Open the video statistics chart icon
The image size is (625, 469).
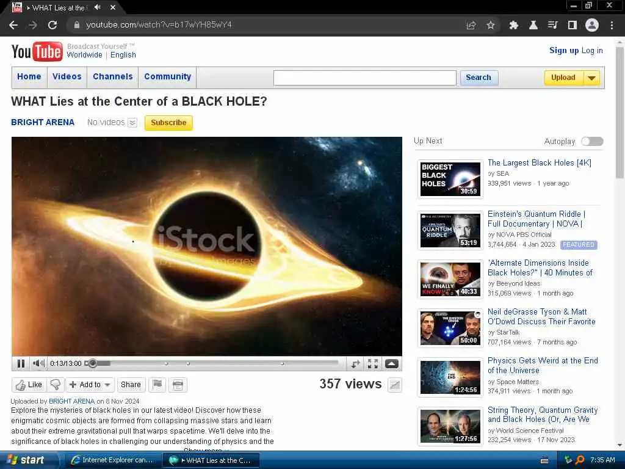click(395, 385)
